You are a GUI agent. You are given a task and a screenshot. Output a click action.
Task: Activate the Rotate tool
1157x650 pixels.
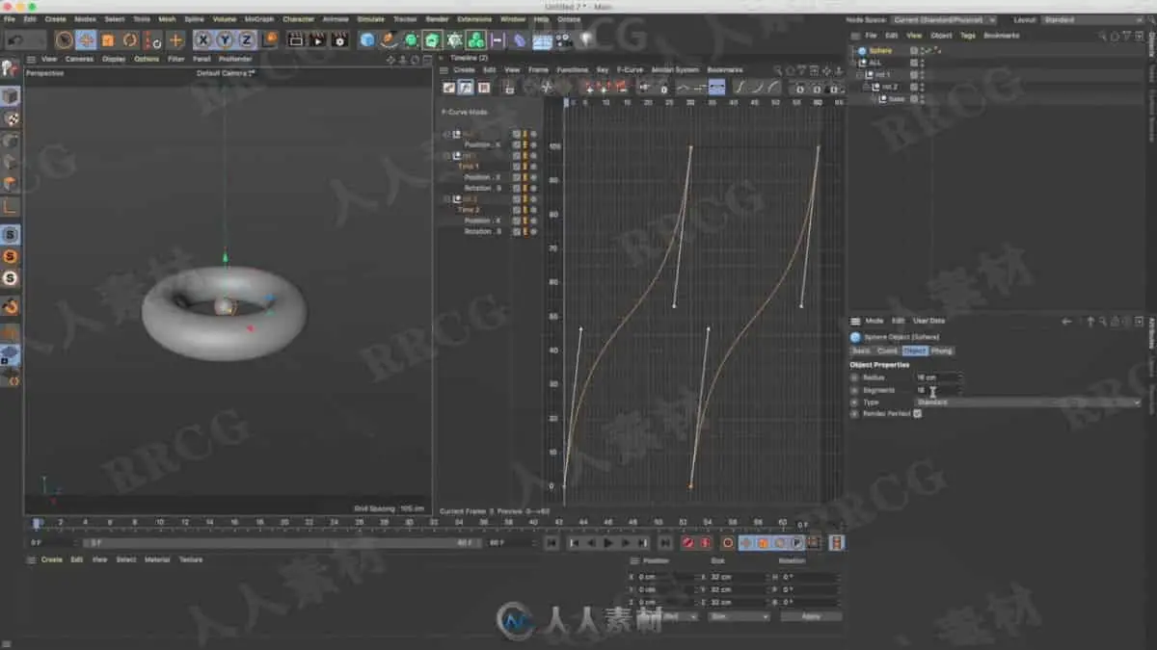pyautogui.click(x=129, y=40)
